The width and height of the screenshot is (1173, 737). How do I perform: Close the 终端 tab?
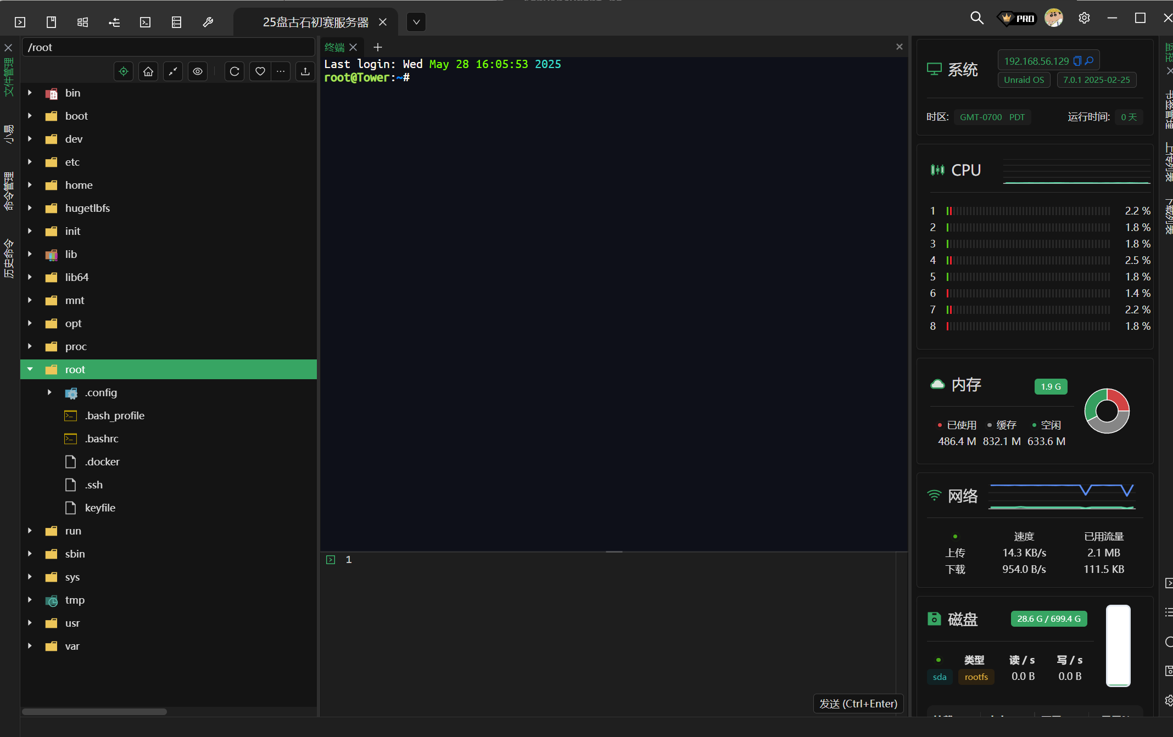pyautogui.click(x=353, y=47)
